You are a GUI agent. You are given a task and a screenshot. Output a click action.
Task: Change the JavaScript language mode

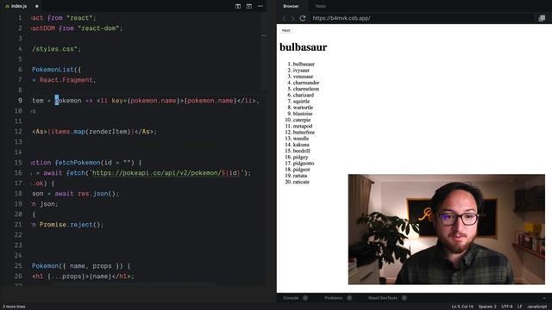(x=536, y=307)
